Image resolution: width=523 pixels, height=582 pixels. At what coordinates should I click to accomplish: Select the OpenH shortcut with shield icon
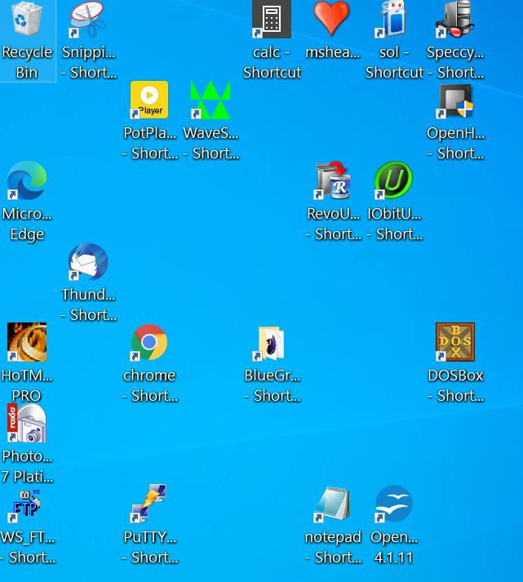[454, 101]
